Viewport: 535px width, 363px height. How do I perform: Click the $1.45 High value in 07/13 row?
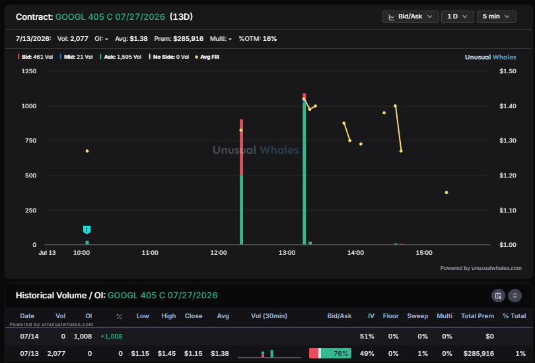(x=166, y=354)
